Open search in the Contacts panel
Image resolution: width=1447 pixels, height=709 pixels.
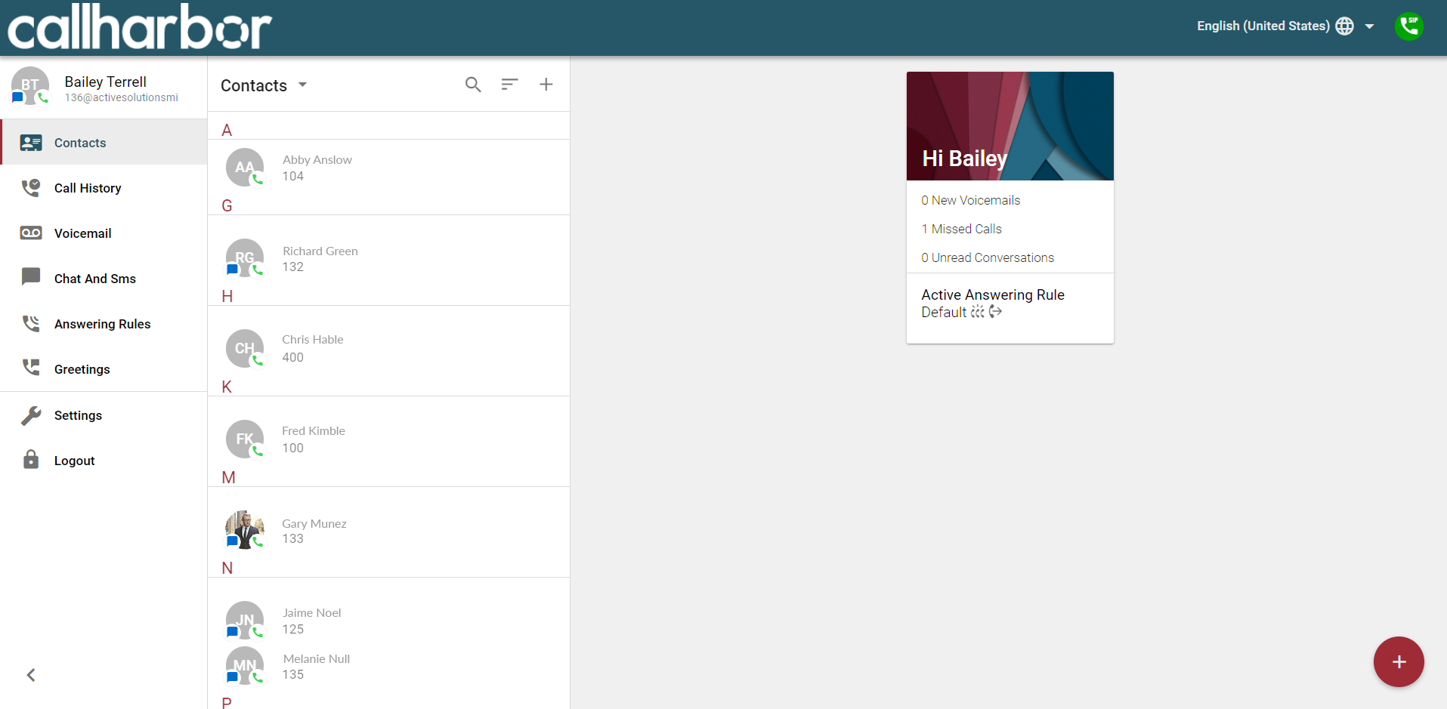pyautogui.click(x=473, y=85)
